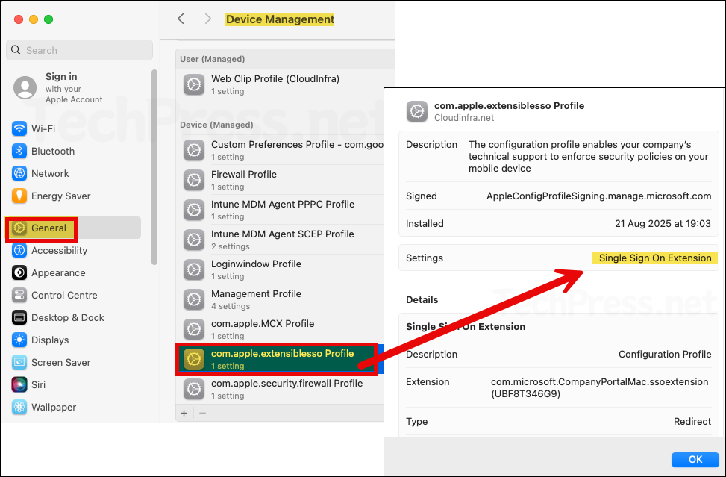This screenshot has height=477, width=726.
Task: Click the Redirect type value
Action: (x=692, y=422)
